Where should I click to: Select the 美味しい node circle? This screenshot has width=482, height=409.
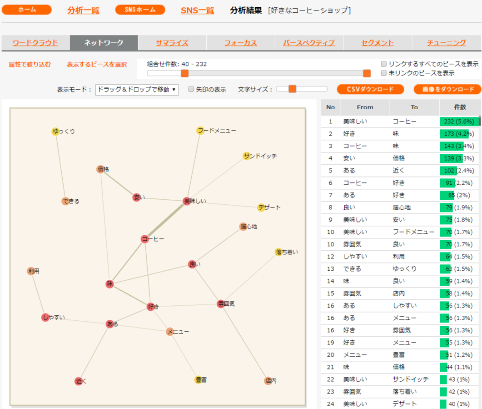click(187, 201)
